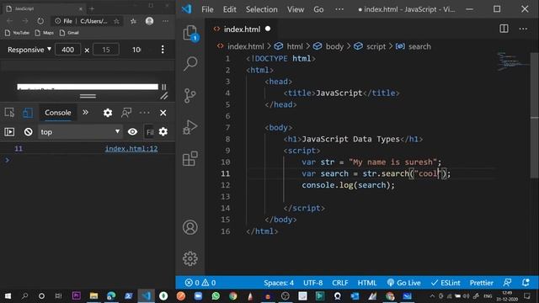Open DevTools settings gear
539x303 pixels.
(x=108, y=113)
